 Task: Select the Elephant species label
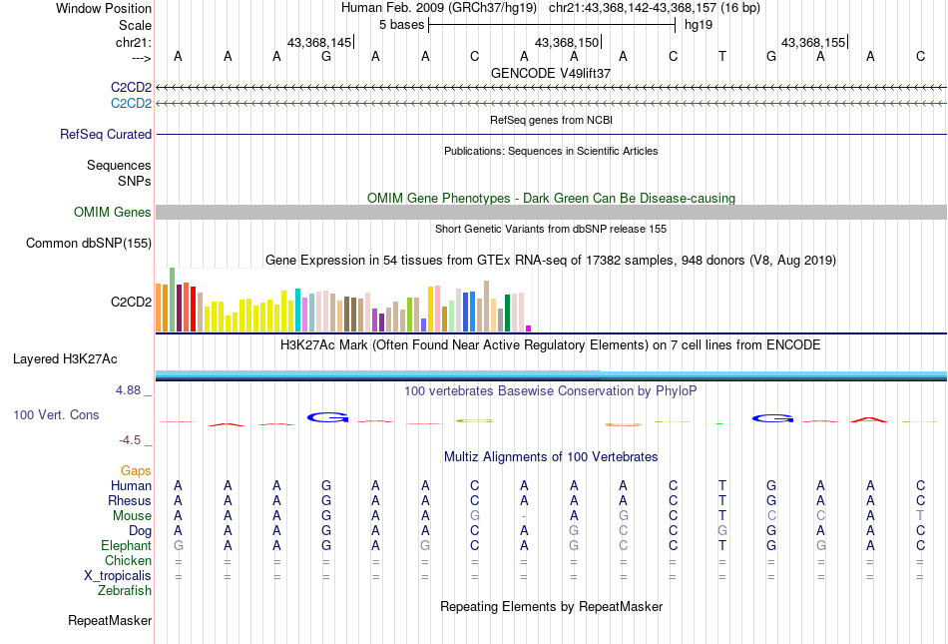click(127, 545)
